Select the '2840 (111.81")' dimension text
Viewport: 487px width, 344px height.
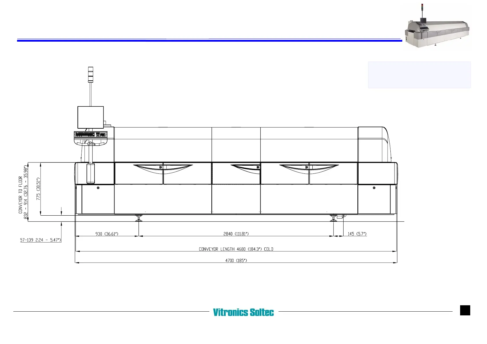tap(236, 234)
